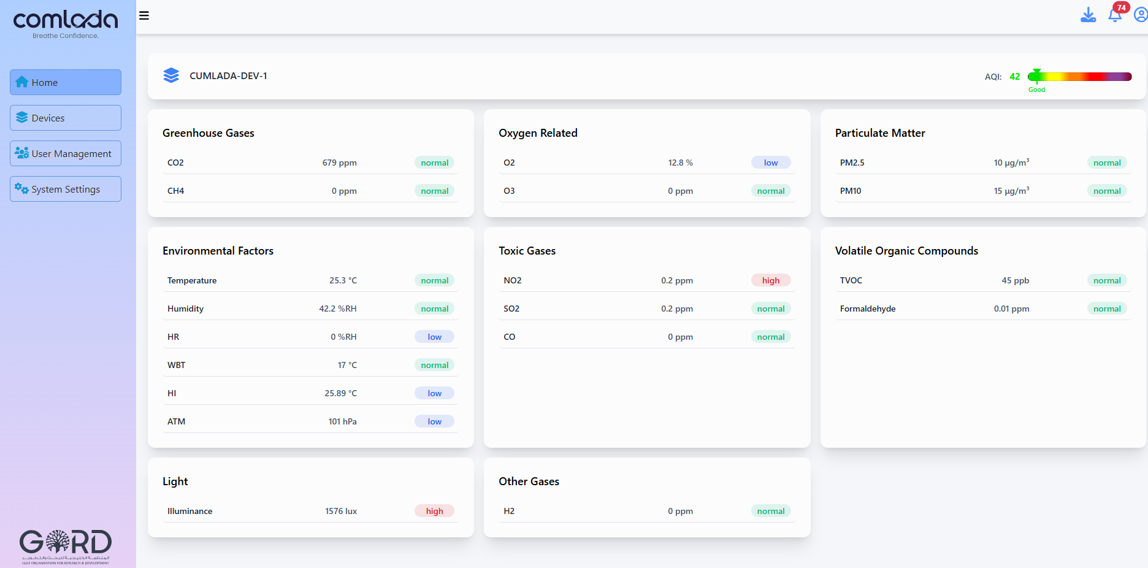Toggle the hamburger sidebar menu
The width and height of the screenshot is (1148, 568).
[144, 15]
